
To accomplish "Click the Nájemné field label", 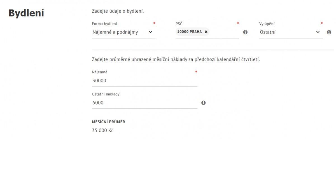I will click(x=100, y=72).
